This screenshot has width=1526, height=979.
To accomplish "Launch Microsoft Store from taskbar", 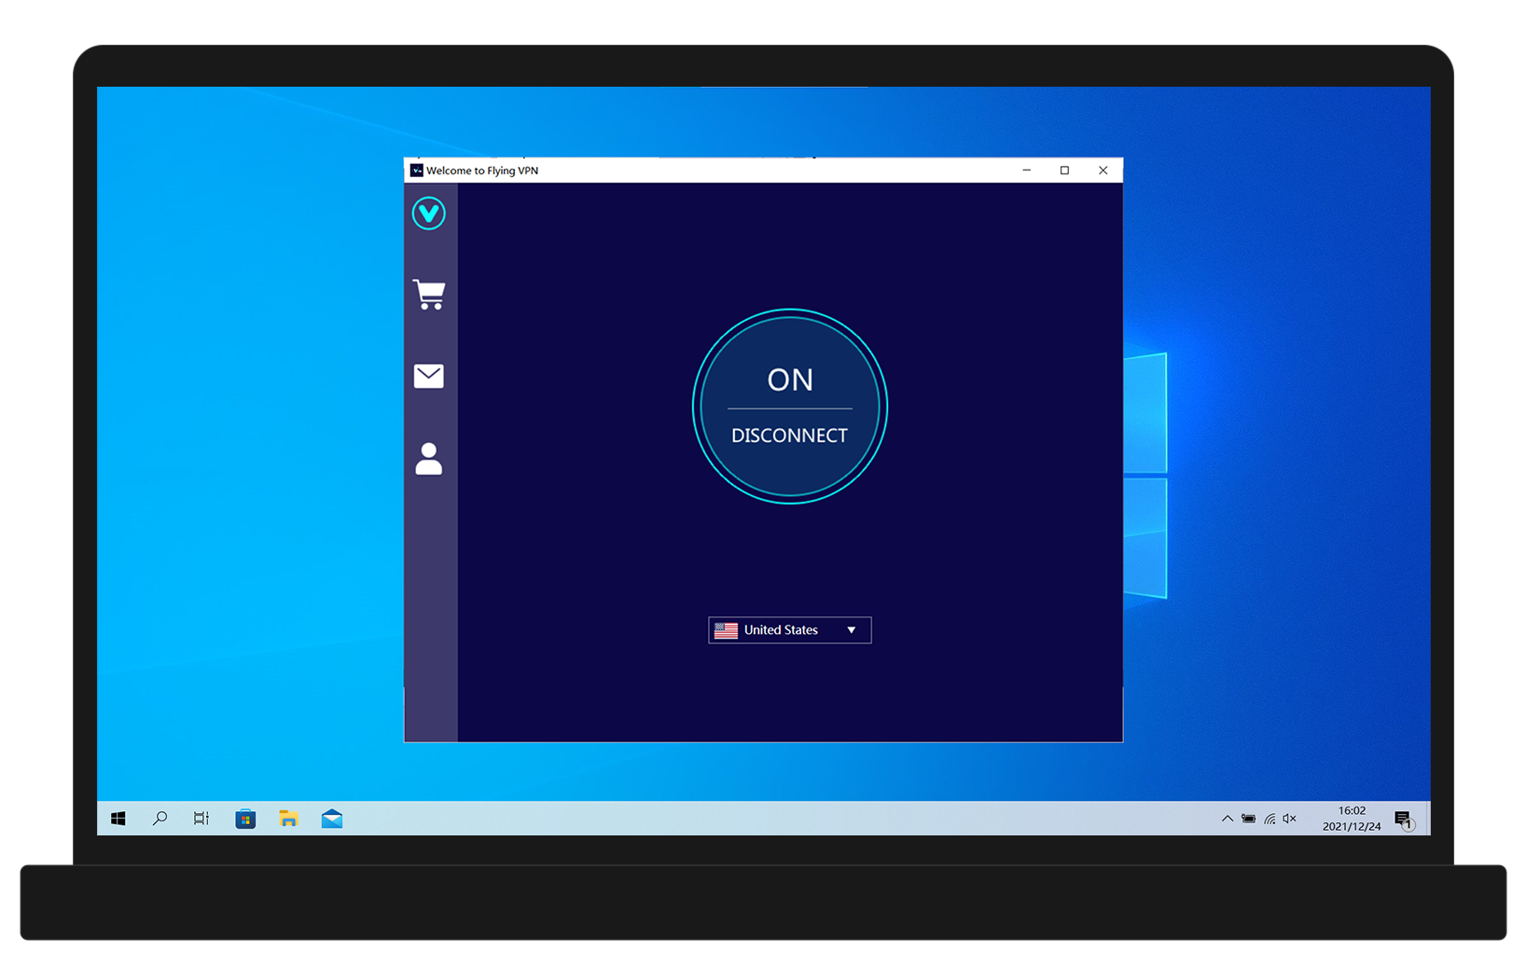I will pyautogui.click(x=245, y=819).
